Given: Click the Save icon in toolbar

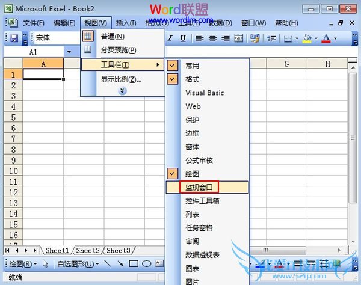Looking at the screenshot, I should click(14, 38).
